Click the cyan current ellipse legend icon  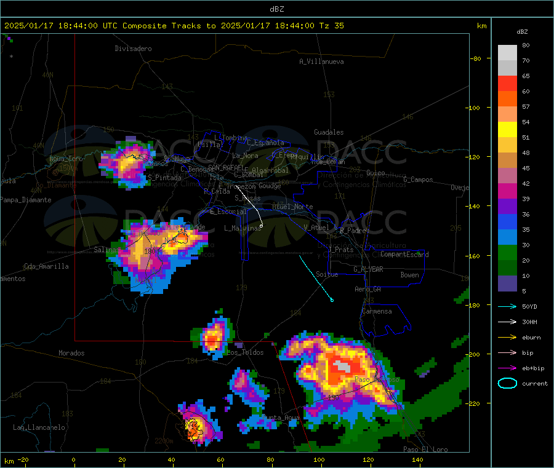(507, 383)
